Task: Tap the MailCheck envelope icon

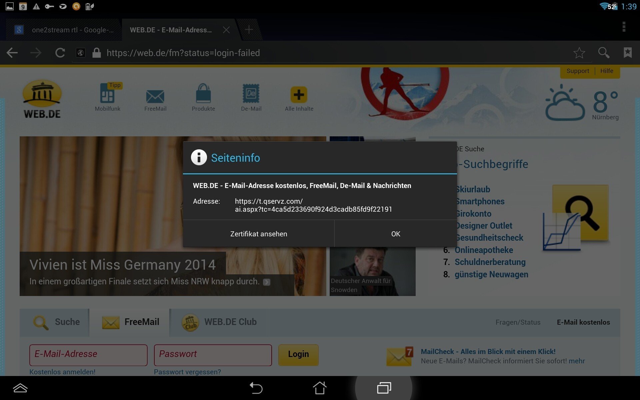Action: point(400,356)
